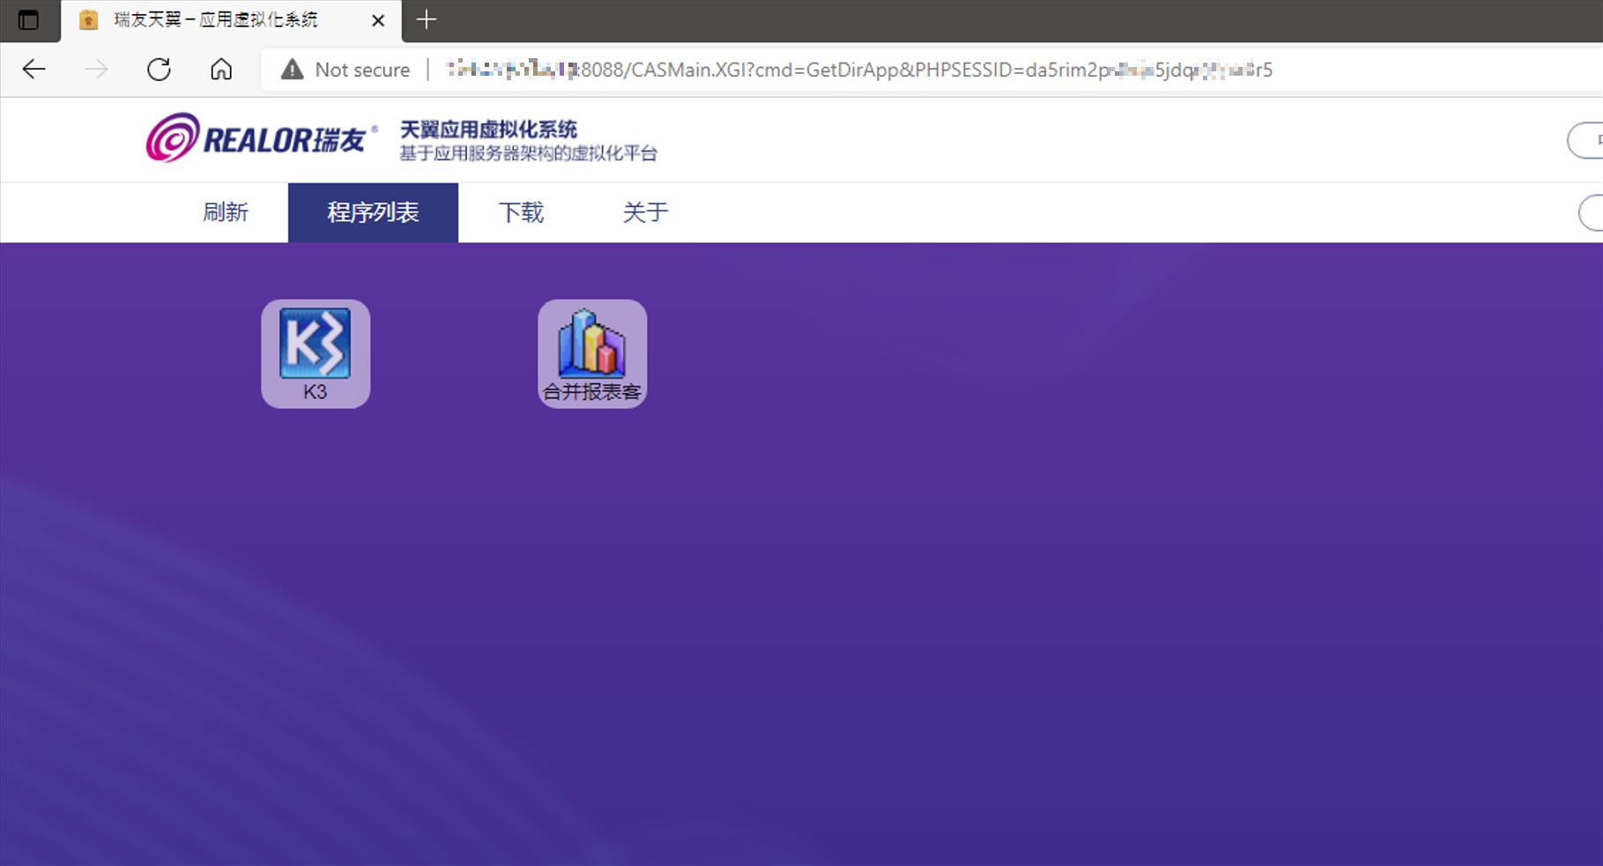Viewport: 1603px width, 866px height.
Task: Click the REALOR瑞友 logo
Action: pos(256,138)
